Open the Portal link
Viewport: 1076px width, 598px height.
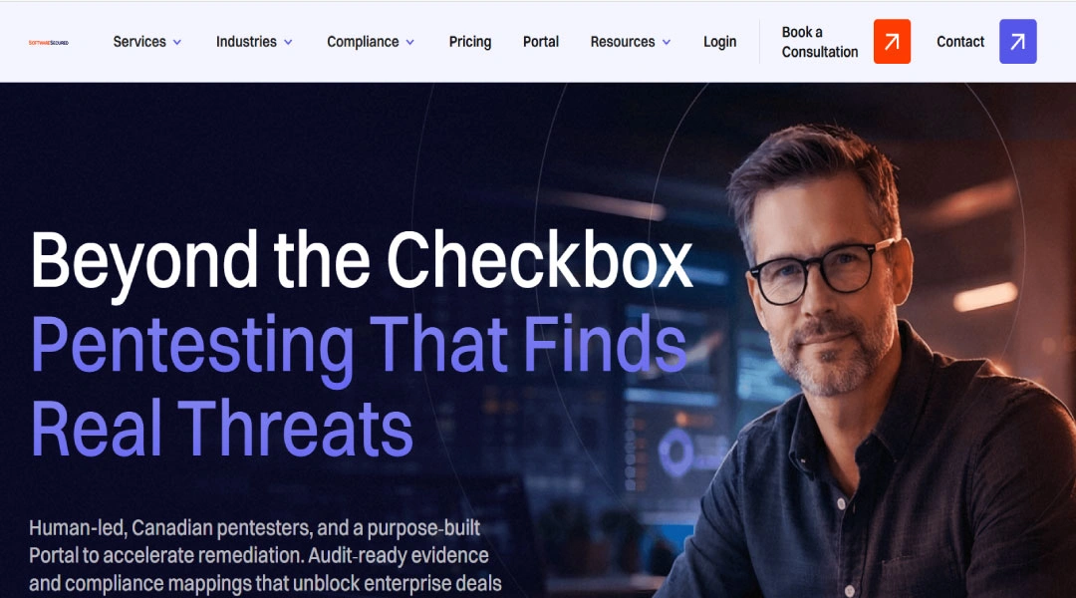(x=541, y=42)
